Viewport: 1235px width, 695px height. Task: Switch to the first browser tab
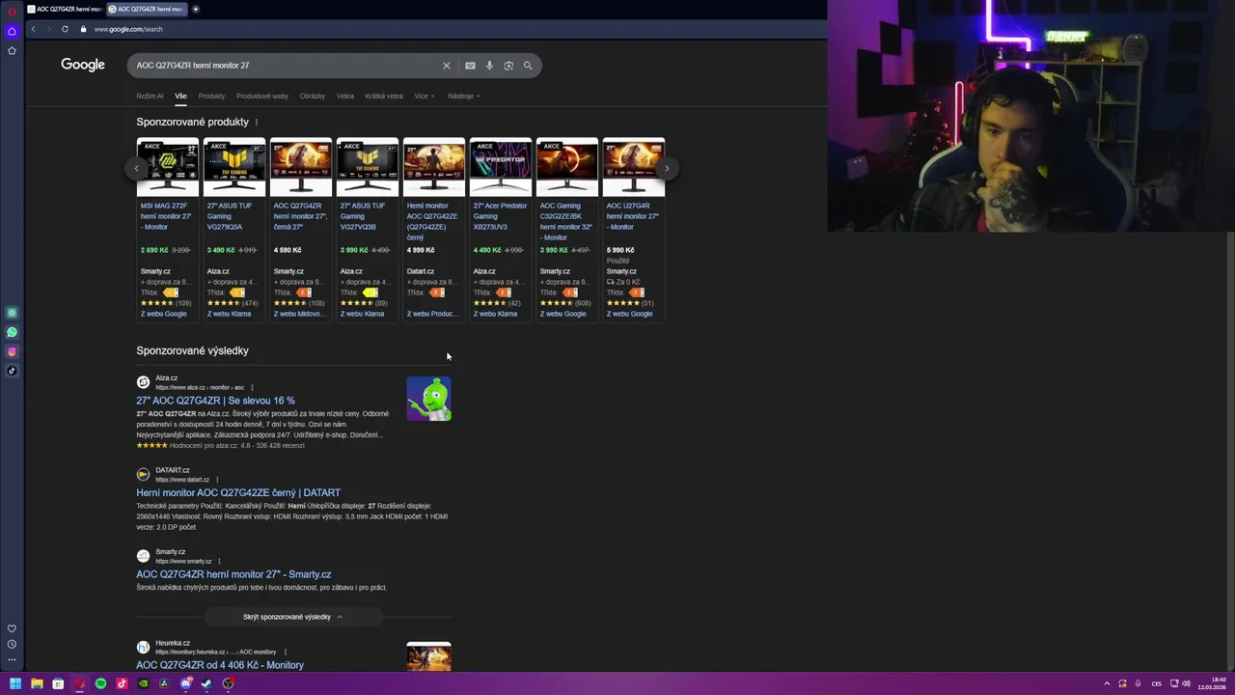click(65, 9)
